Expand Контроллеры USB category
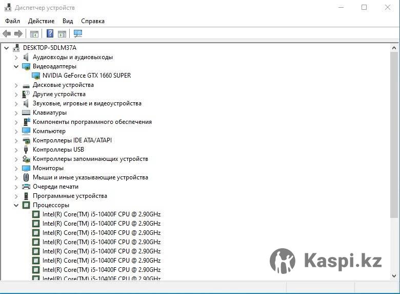400x294 pixels. click(16, 150)
